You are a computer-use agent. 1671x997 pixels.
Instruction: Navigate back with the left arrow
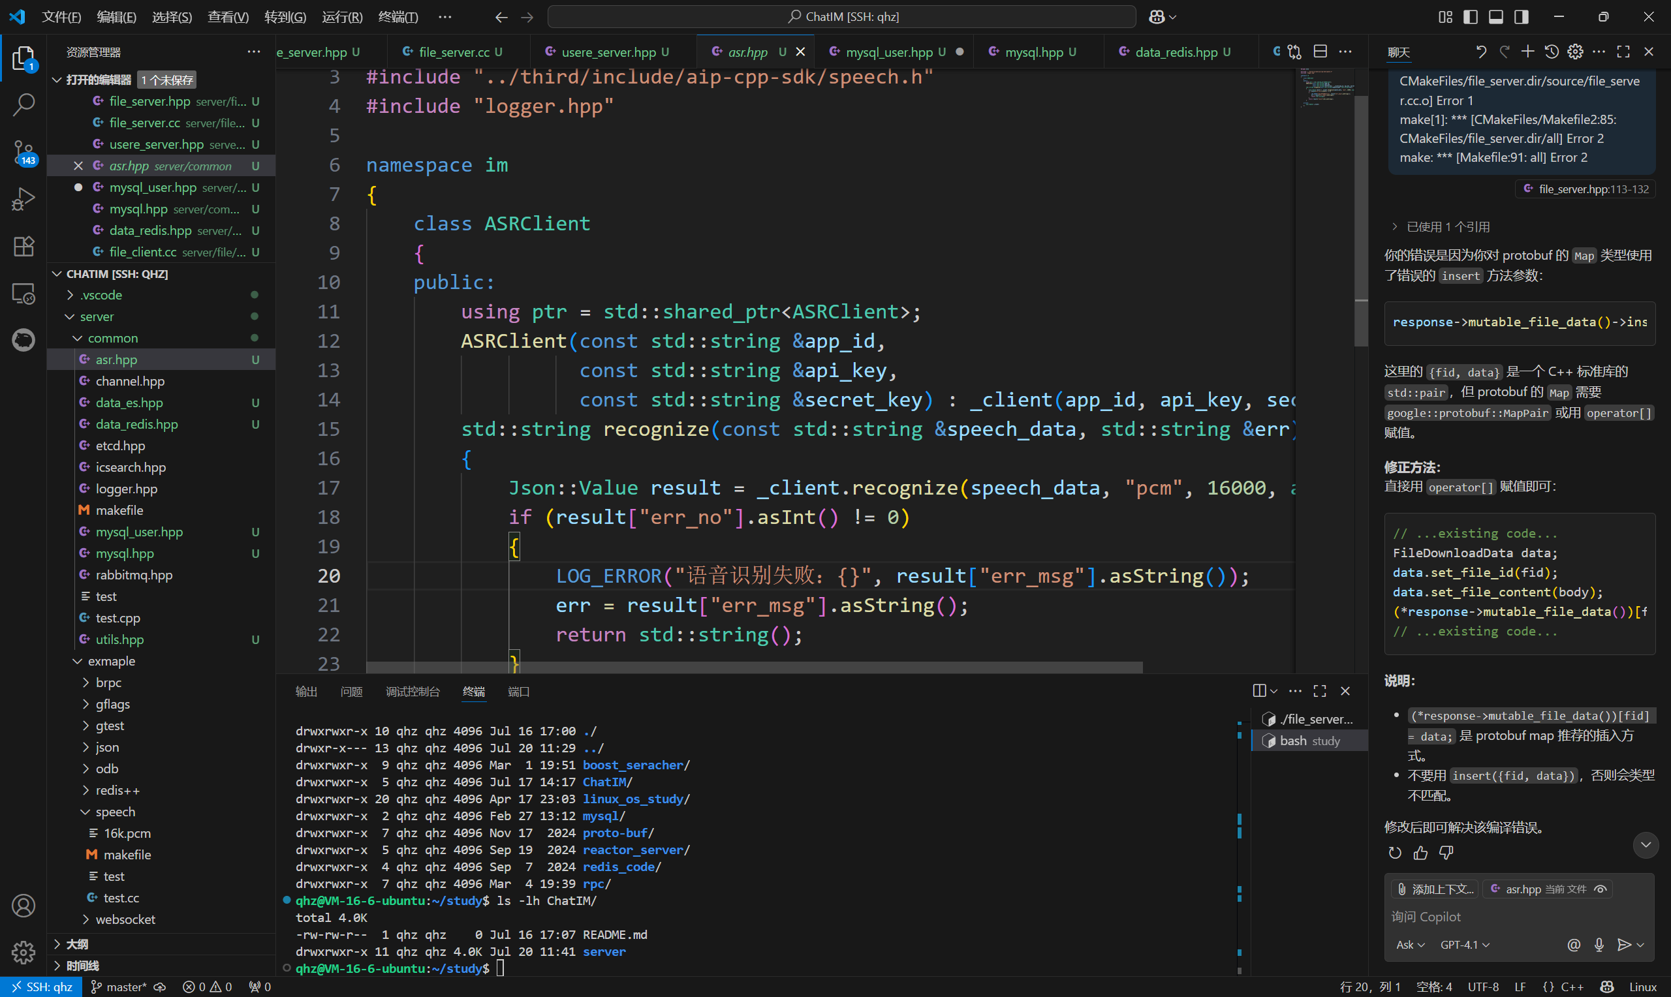coord(501,17)
